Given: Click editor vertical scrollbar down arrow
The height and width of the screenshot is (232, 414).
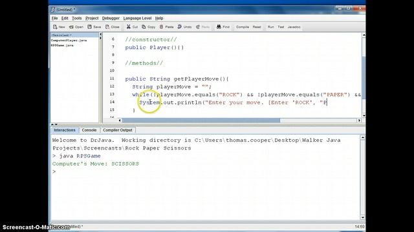Looking at the screenshot, I should pos(364,115).
